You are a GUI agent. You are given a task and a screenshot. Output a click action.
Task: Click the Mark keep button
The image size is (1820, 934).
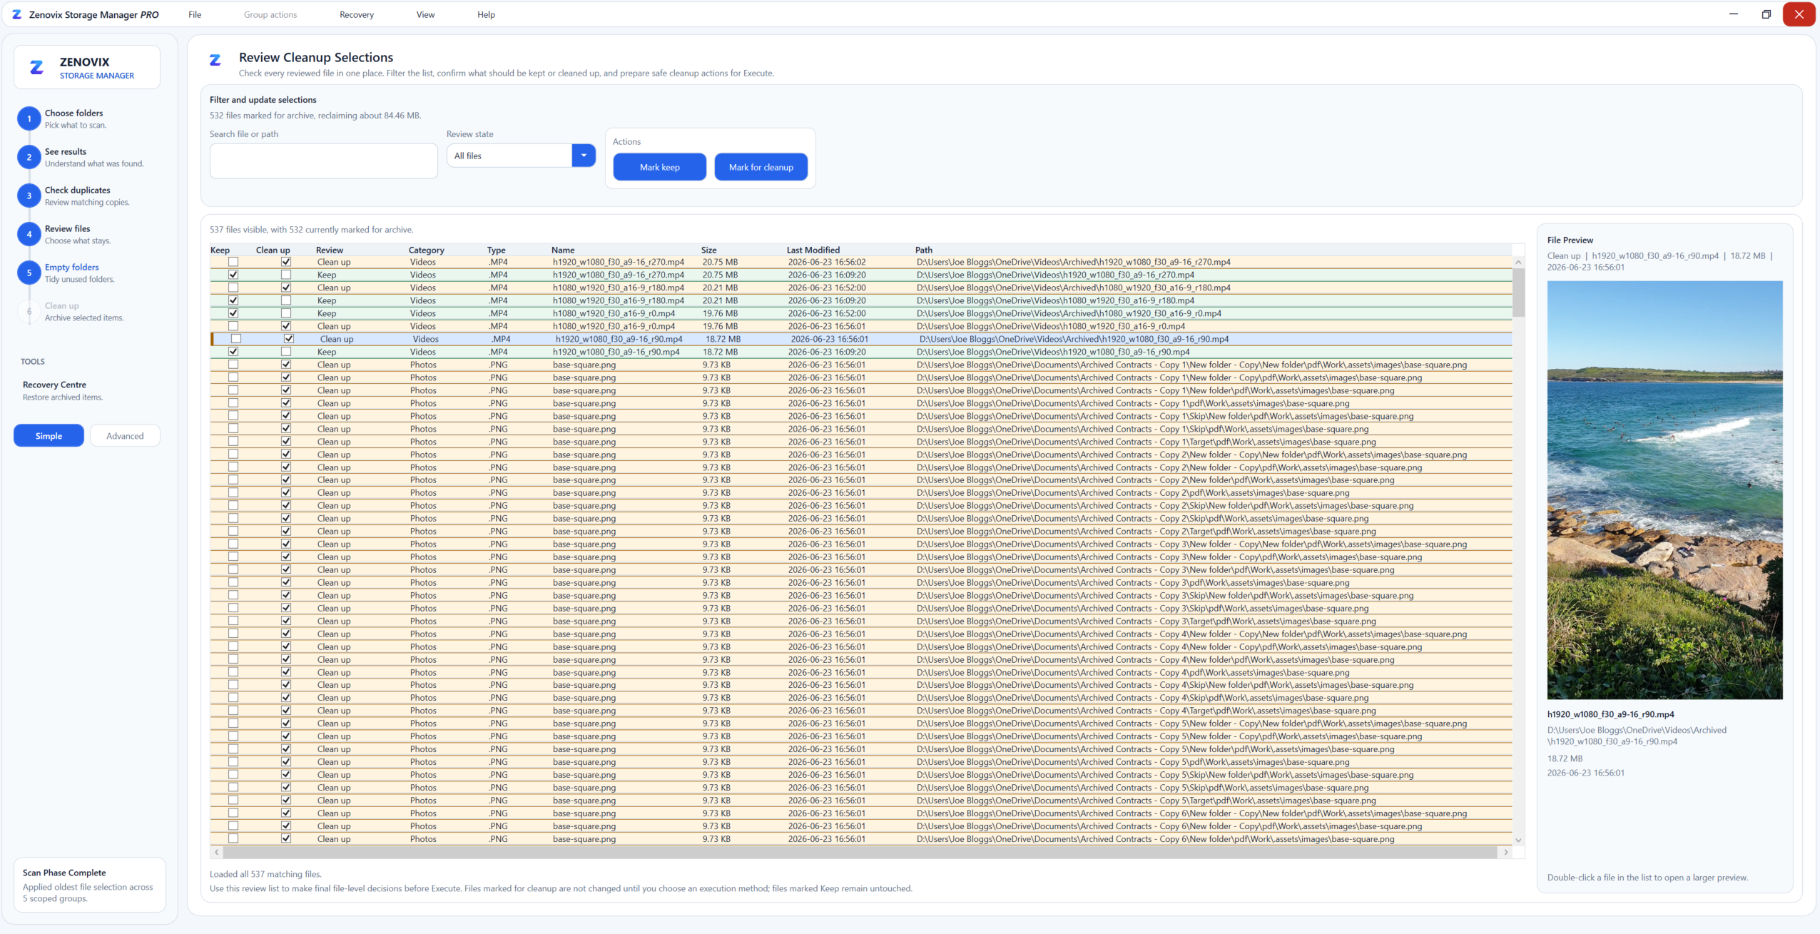click(660, 167)
